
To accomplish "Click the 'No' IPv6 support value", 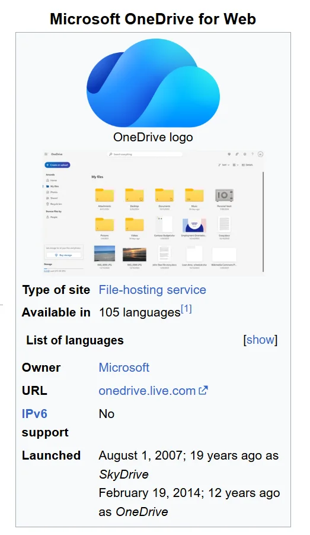I will 107,414.
